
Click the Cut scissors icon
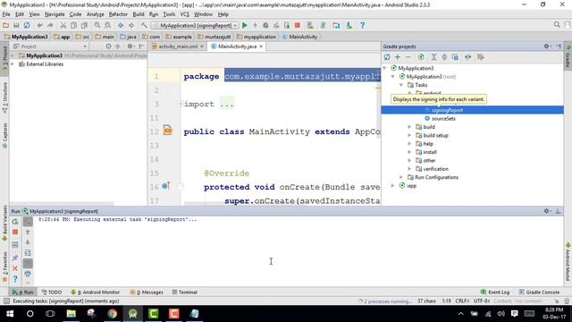[63, 25]
